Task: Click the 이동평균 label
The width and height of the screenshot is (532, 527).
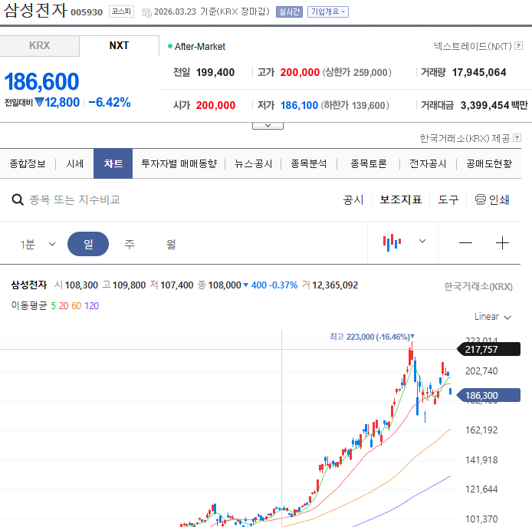Action: 29,305
